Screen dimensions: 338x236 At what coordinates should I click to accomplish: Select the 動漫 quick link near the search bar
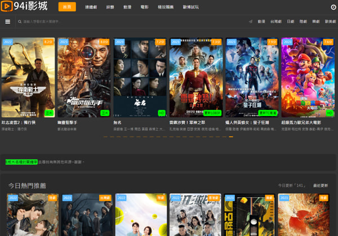tap(261, 21)
